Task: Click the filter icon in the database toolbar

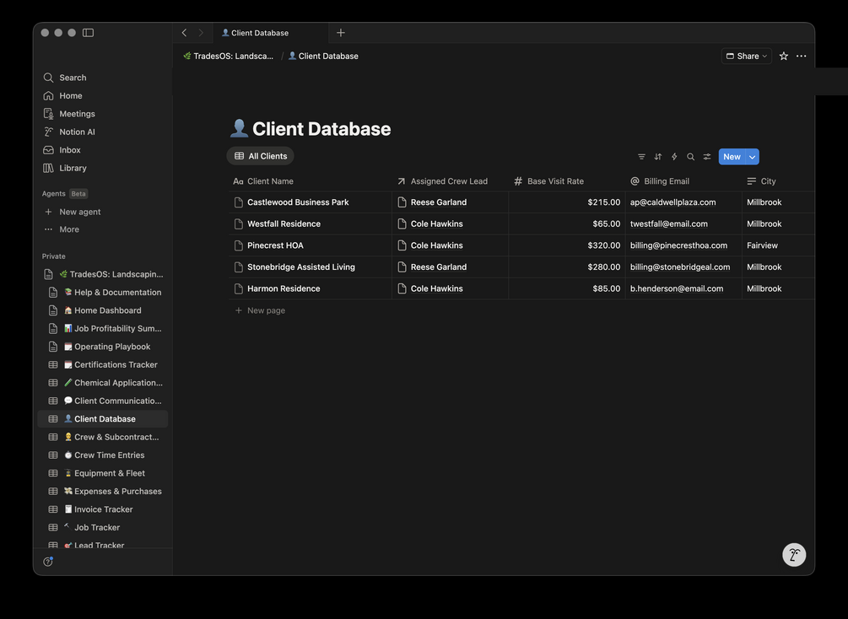Action: [x=641, y=157]
